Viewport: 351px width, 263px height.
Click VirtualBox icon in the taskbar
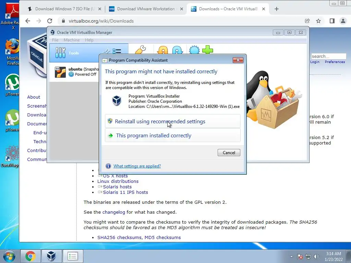pyautogui.click(x=51, y=256)
